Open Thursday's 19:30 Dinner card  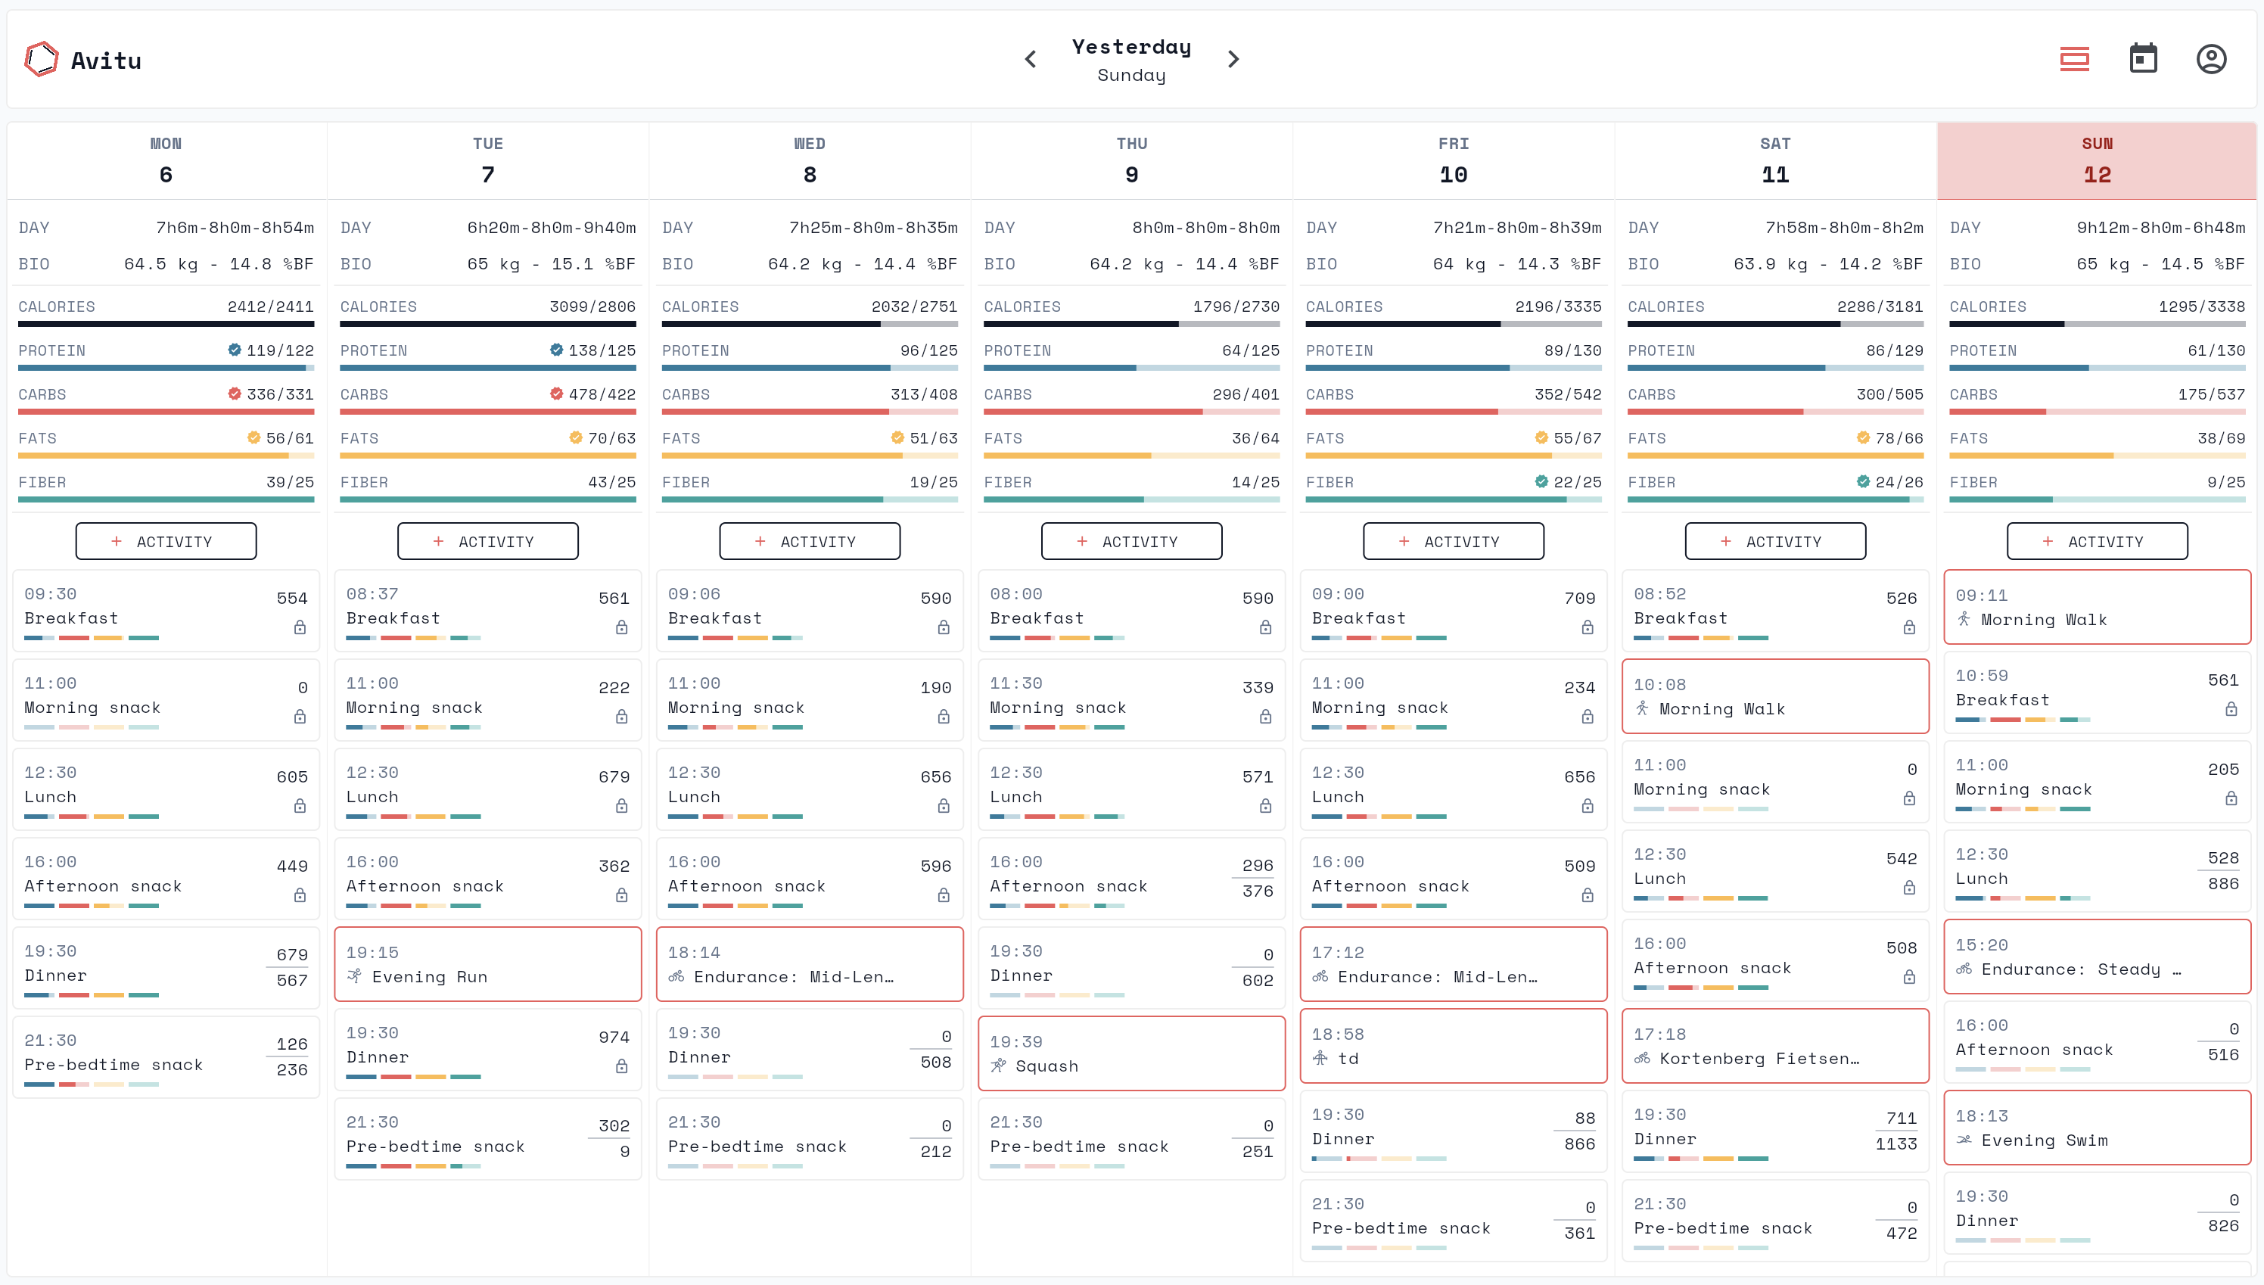pyautogui.click(x=1132, y=967)
